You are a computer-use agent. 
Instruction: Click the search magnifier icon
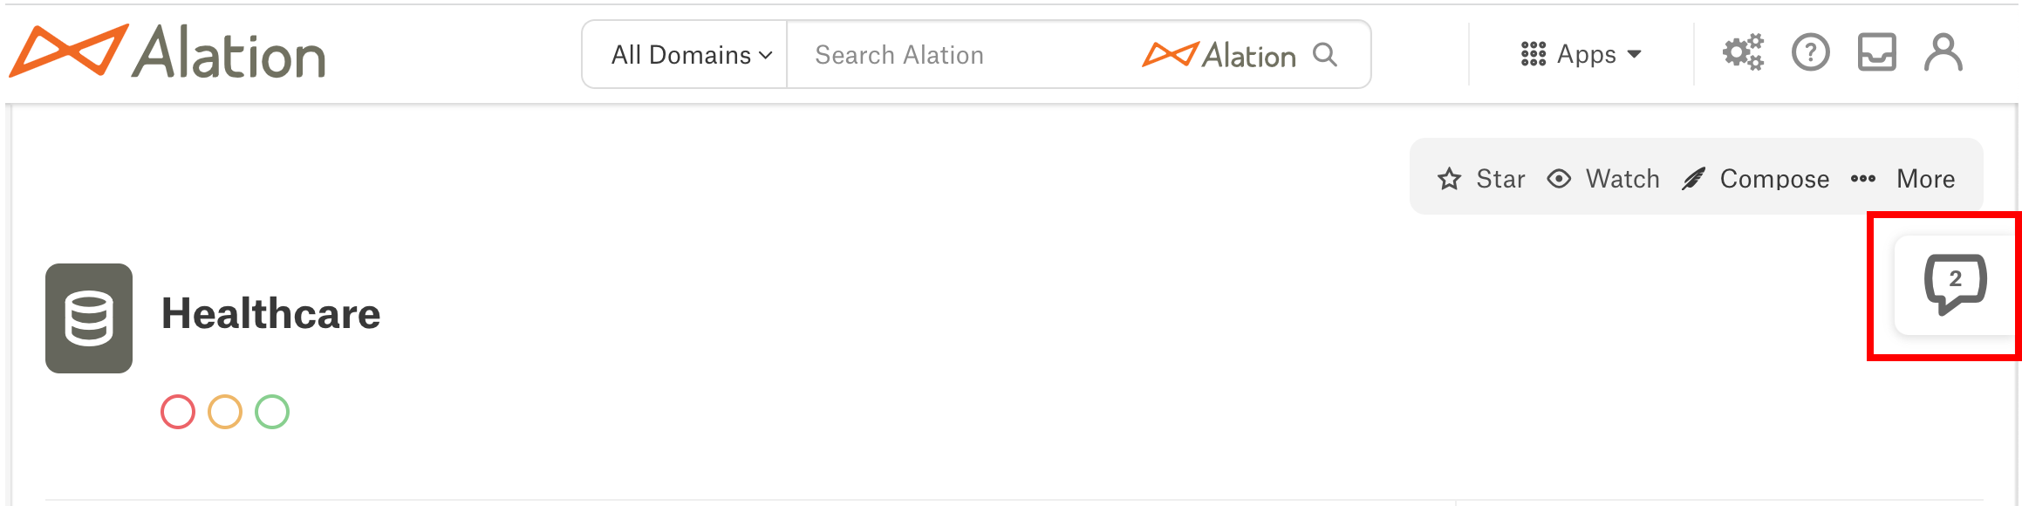(x=1325, y=54)
